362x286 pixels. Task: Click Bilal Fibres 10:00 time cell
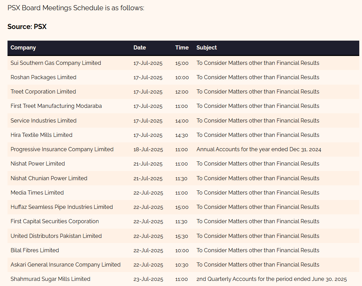click(x=182, y=251)
